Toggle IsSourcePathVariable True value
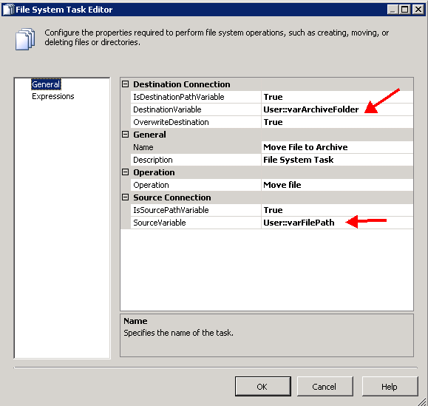Screen dimensions: 428x406 [337, 210]
